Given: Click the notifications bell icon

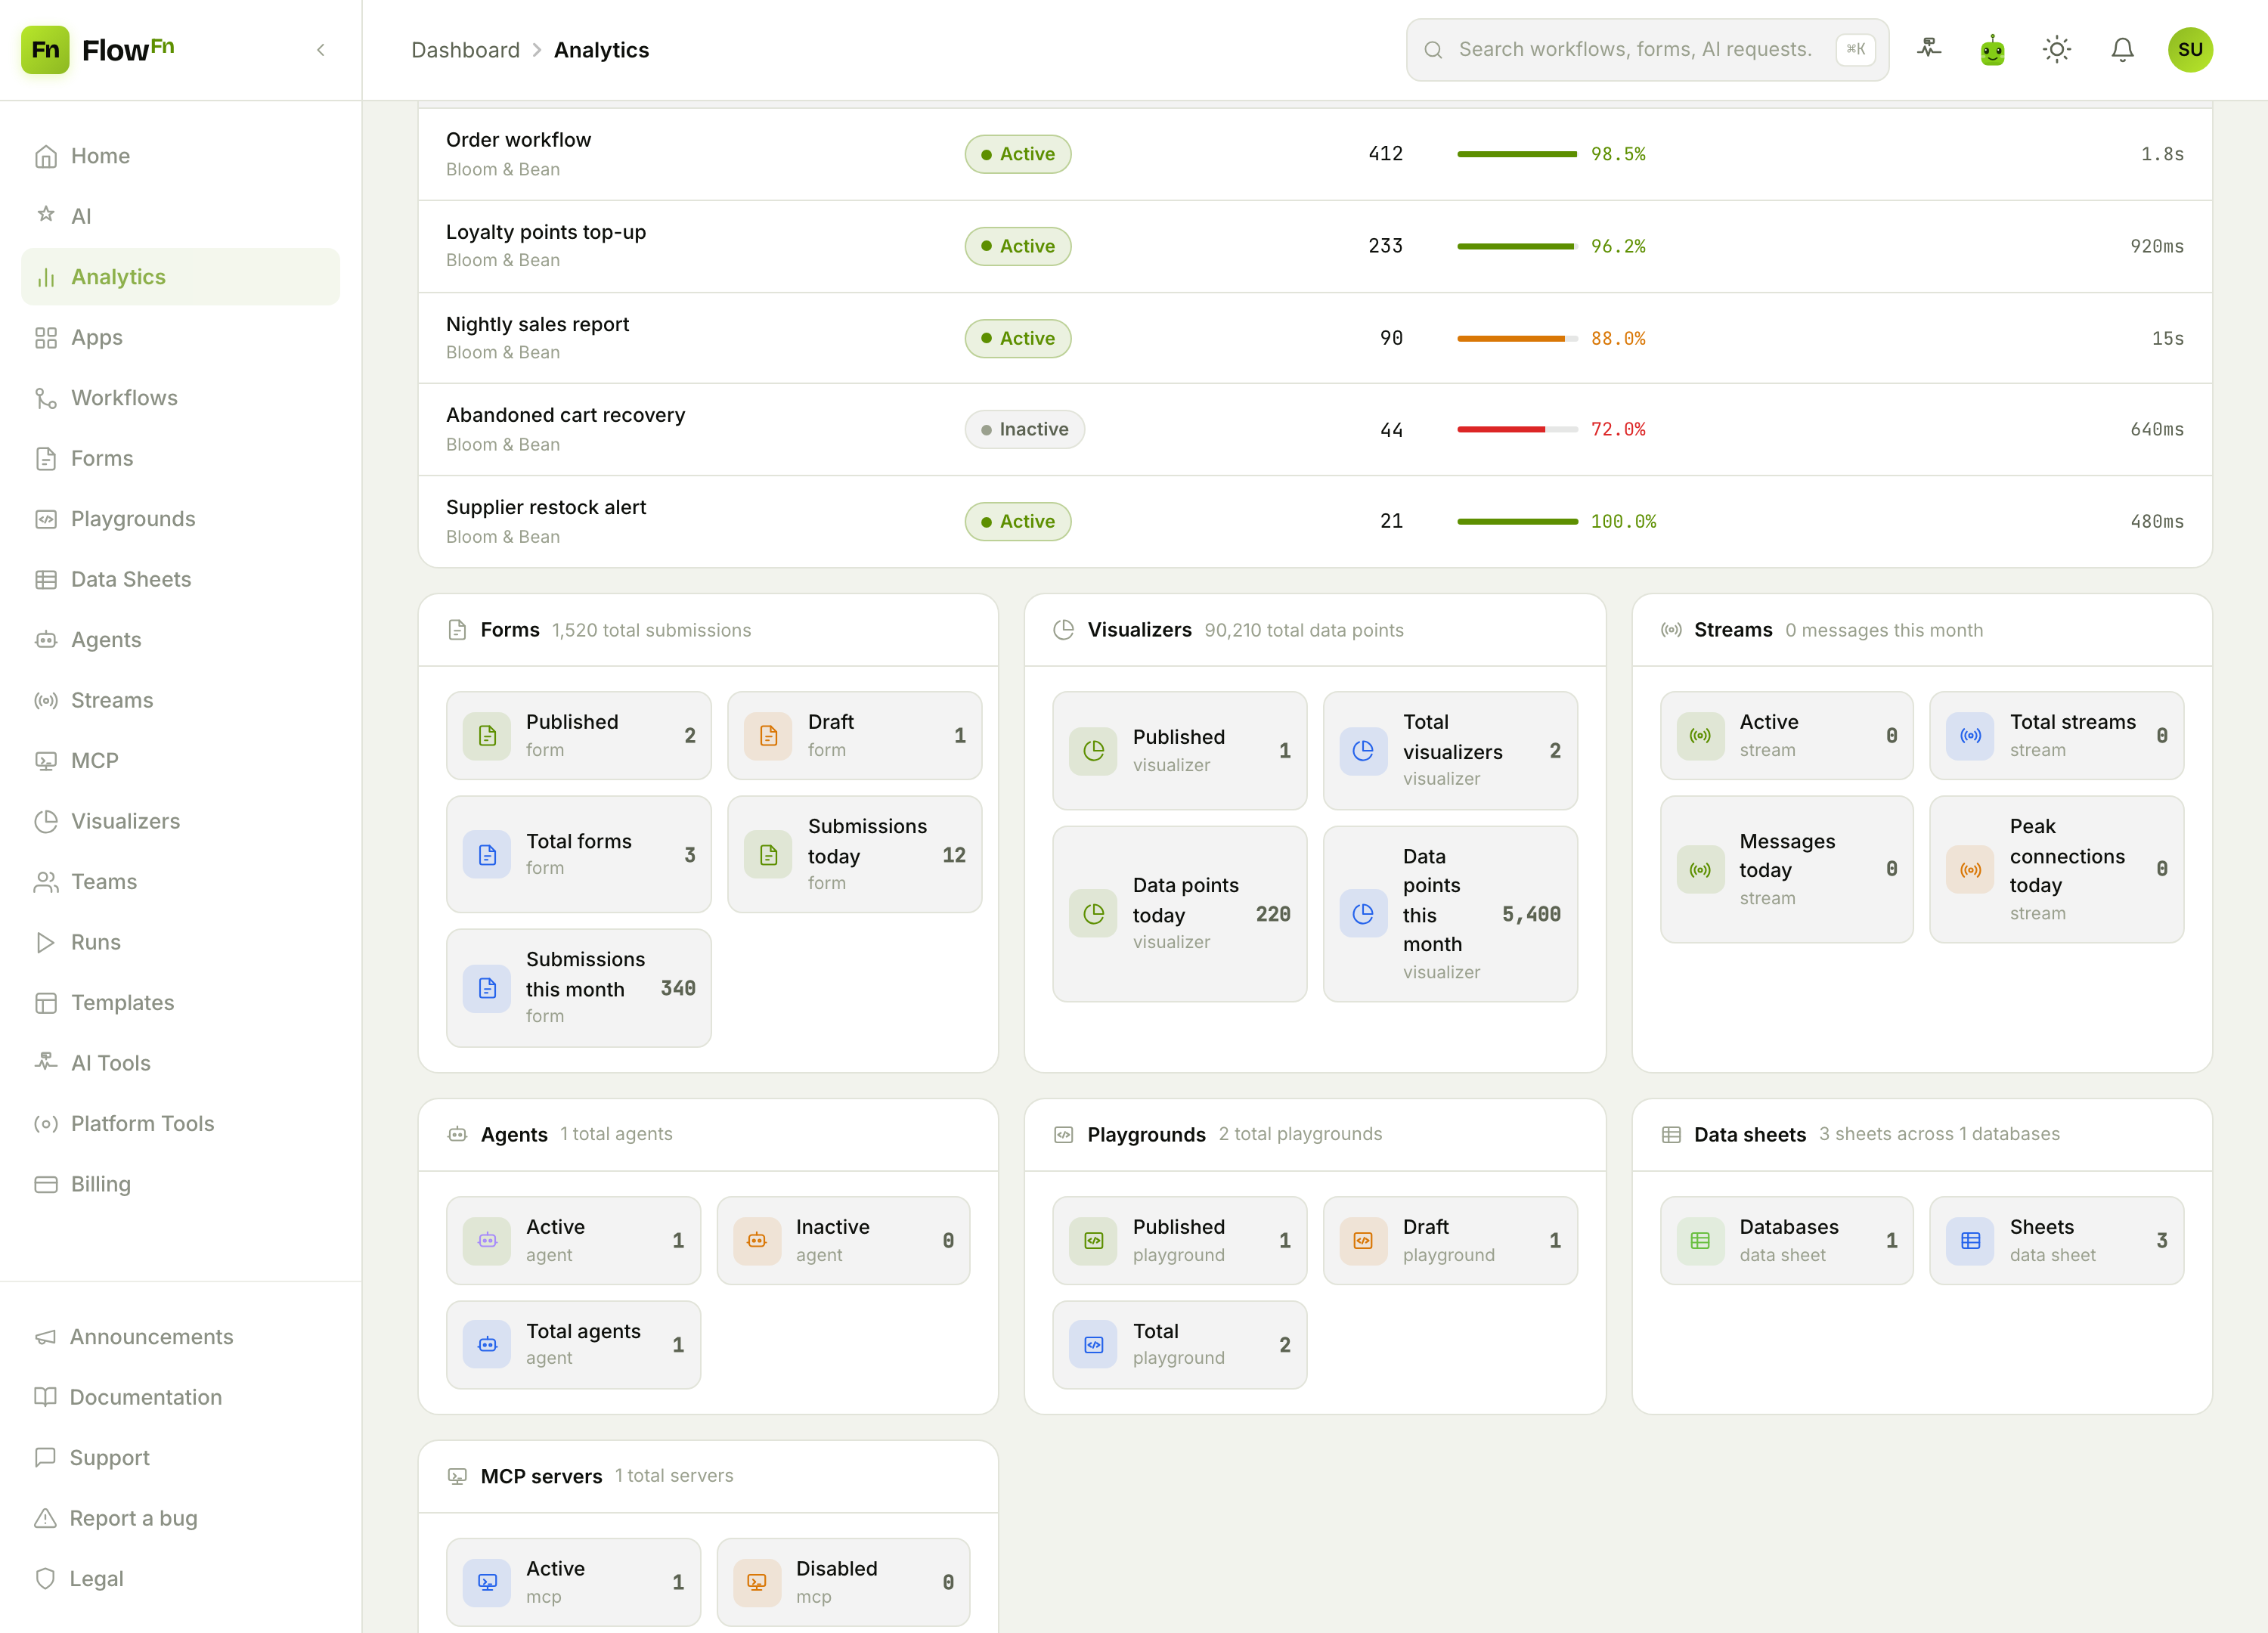Looking at the screenshot, I should pyautogui.click(x=2122, y=50).
